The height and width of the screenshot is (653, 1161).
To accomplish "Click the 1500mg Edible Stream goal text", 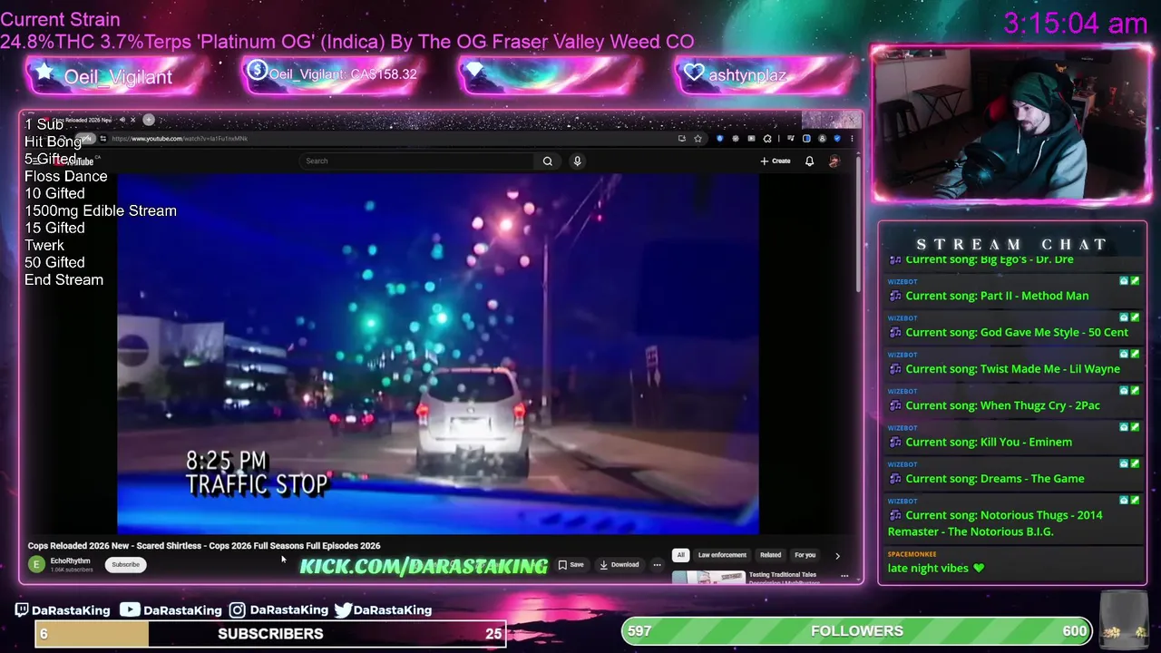I will 101,210.
